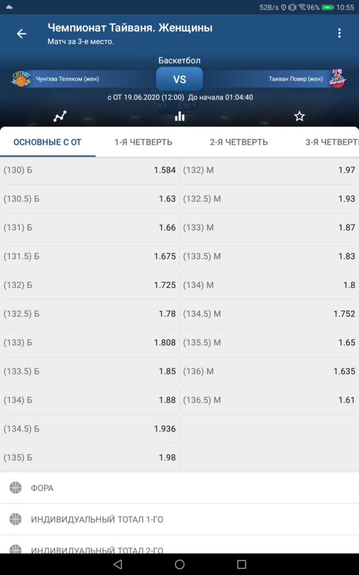Switch to 2-Я ЧЕТВЕРТЬ tab
This screenshot has width=359, height=575.
[x=239, y=142]
